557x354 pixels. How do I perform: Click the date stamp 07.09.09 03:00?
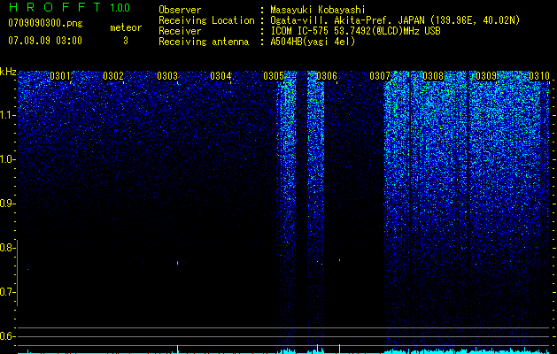(45, 41)
